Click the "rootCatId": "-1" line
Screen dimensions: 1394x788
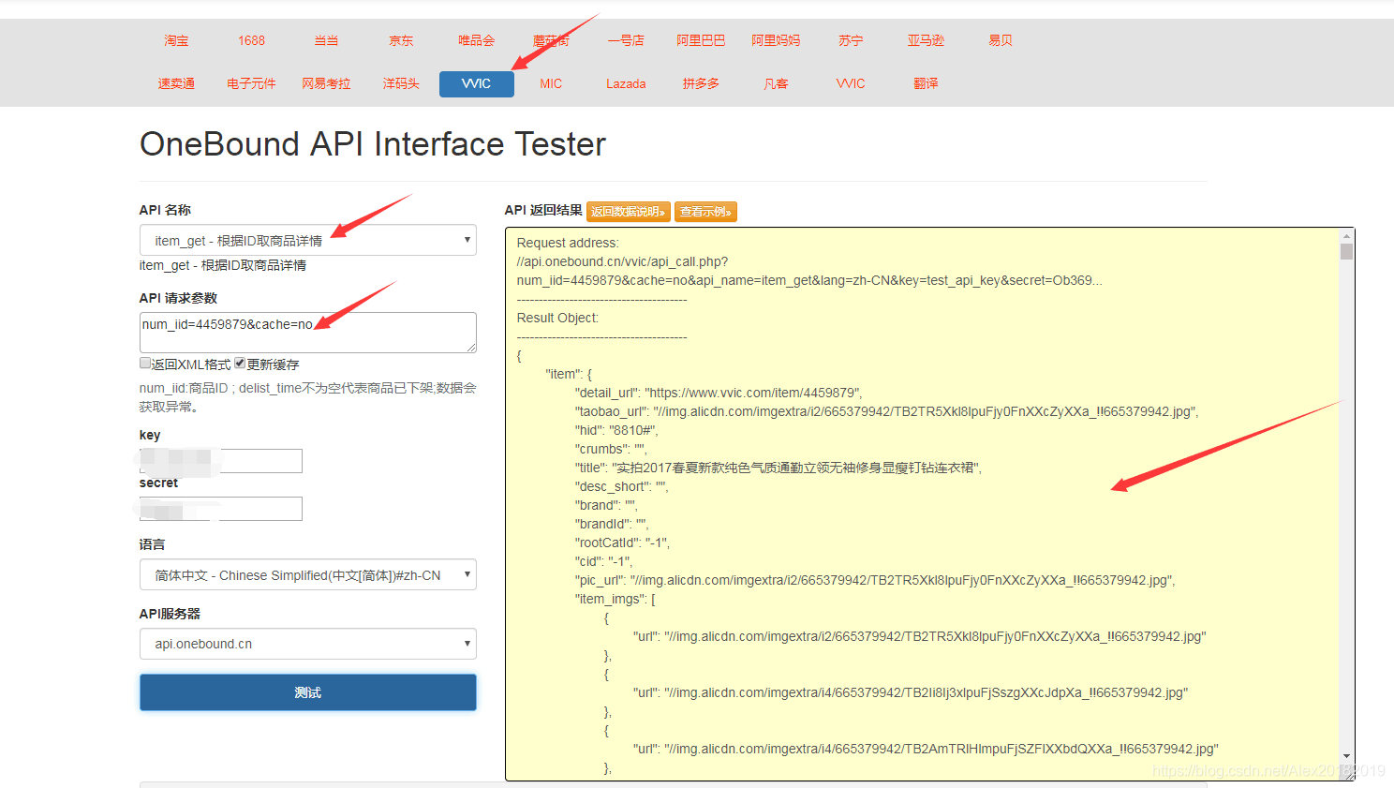tap(622, 543)
